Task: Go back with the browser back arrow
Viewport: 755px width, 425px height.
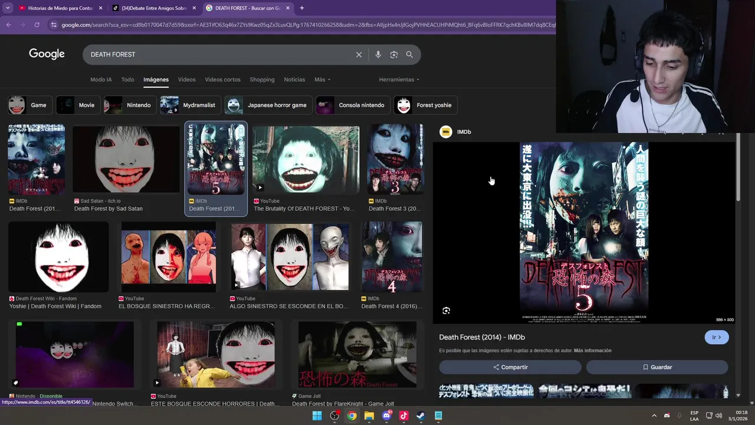Action: click(8, 25)
